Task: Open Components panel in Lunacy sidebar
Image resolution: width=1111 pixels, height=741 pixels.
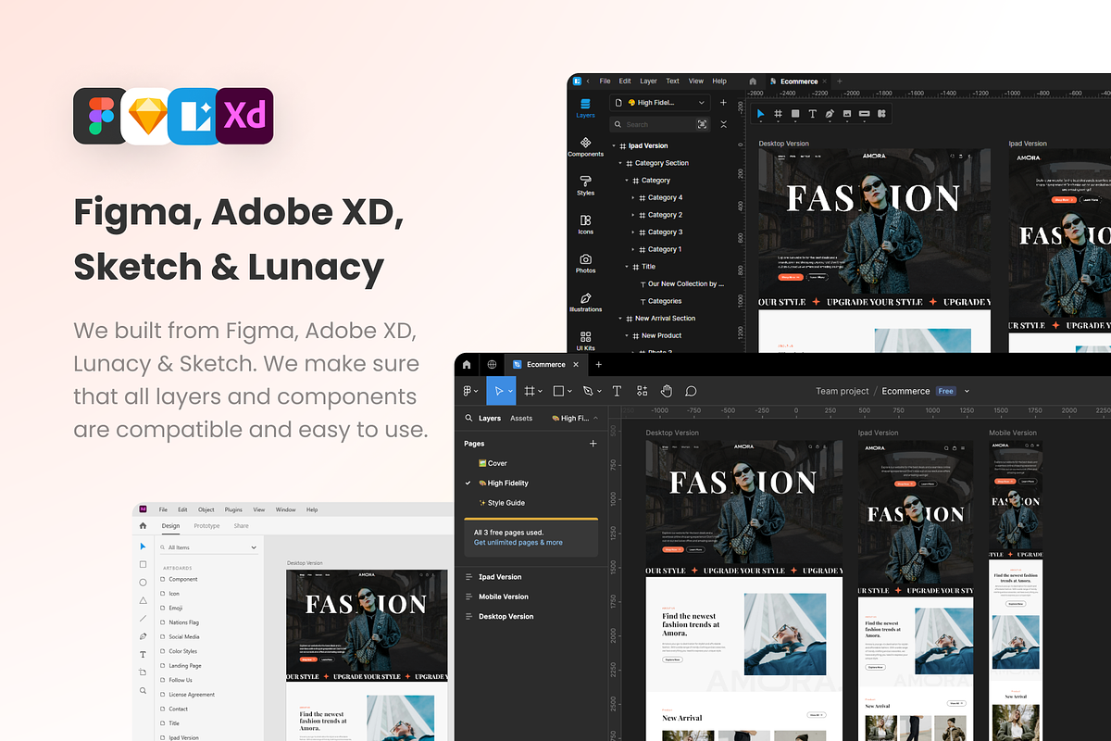Action: pos(585,146)
